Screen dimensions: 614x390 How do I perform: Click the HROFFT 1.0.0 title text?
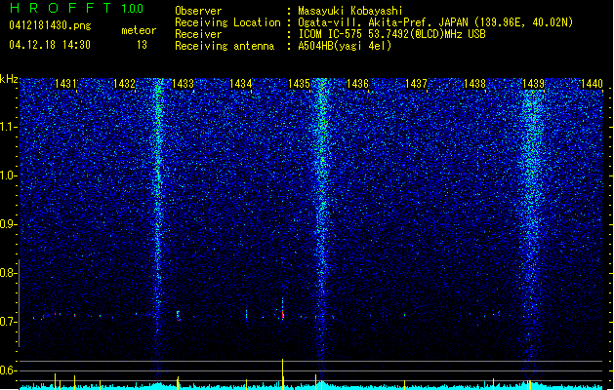click(x=76, y=8)
